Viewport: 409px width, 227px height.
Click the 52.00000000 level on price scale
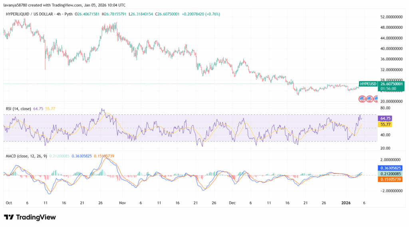pos(392,17)
